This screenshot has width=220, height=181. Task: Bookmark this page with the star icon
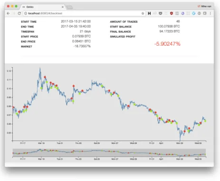point(143,13)
